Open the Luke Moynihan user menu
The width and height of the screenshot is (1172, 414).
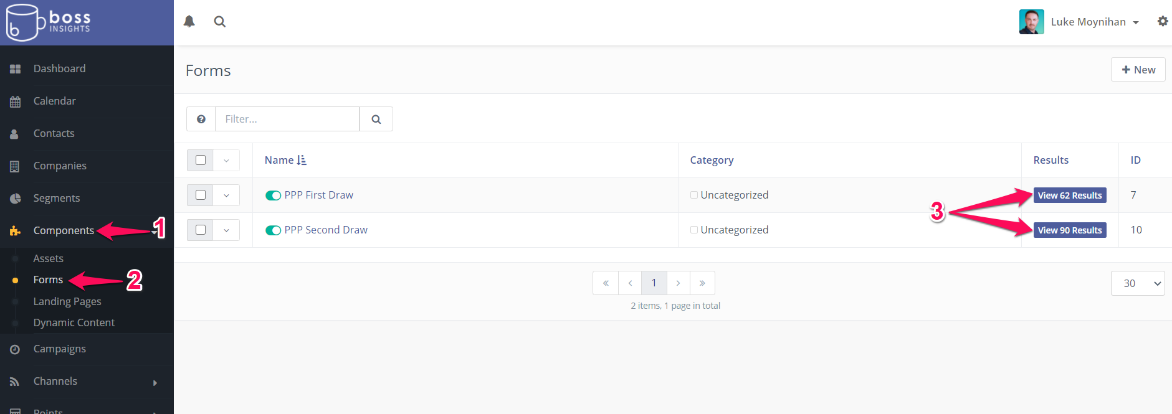coord(1095,22)
